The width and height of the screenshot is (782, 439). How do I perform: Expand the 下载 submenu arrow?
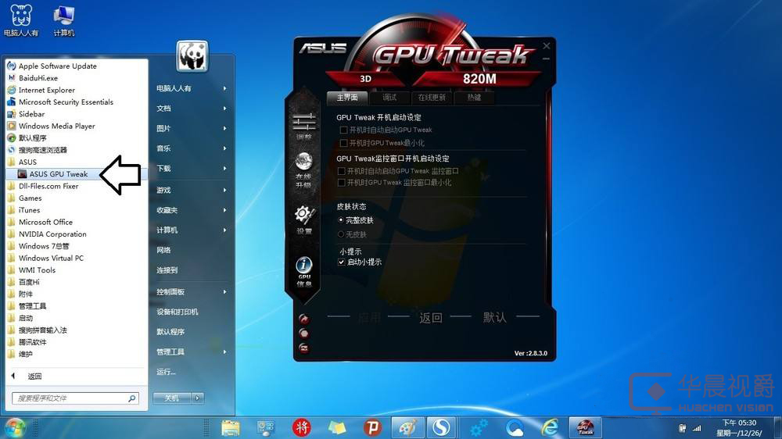[x=225, y=168]
